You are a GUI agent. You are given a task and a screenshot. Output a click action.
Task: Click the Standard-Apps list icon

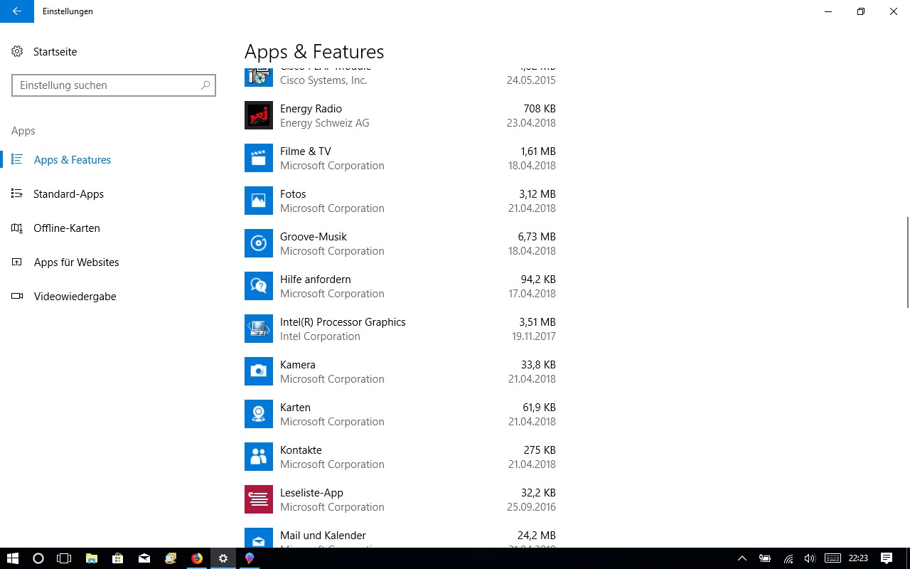coord(18,194)
